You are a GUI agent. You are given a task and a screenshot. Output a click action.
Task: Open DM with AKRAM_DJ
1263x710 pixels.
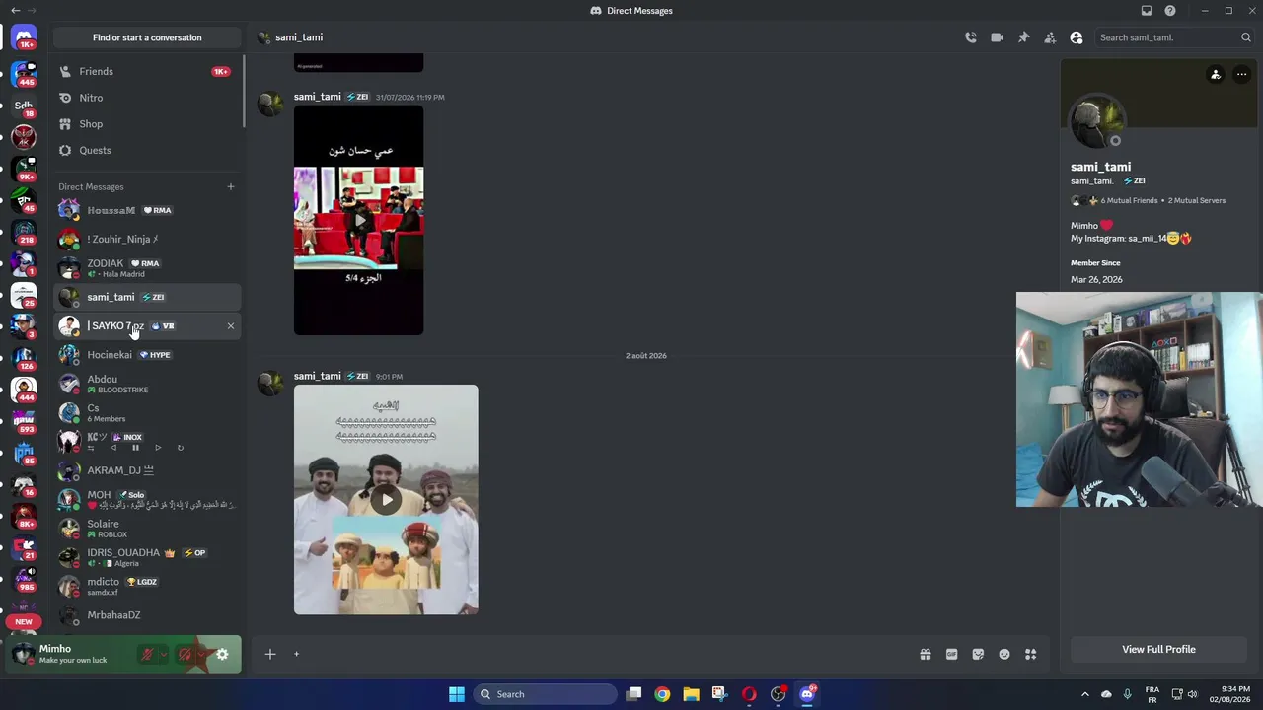click(x=147, y=470)
